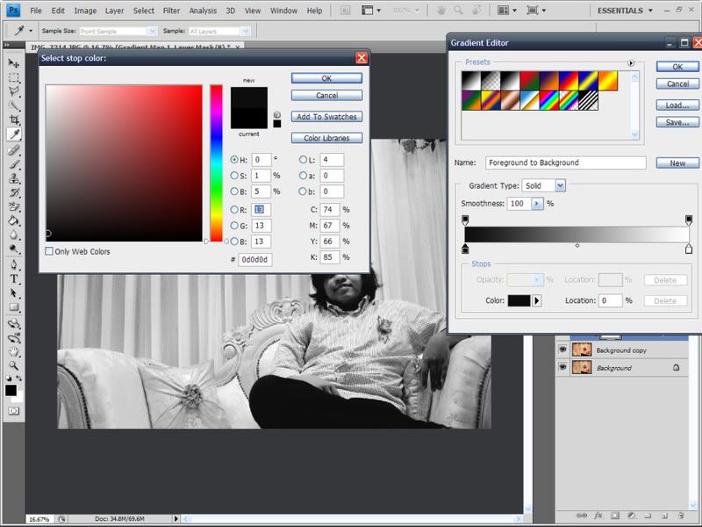
Task: Open the Filter menu
Action: coord(171,11)
